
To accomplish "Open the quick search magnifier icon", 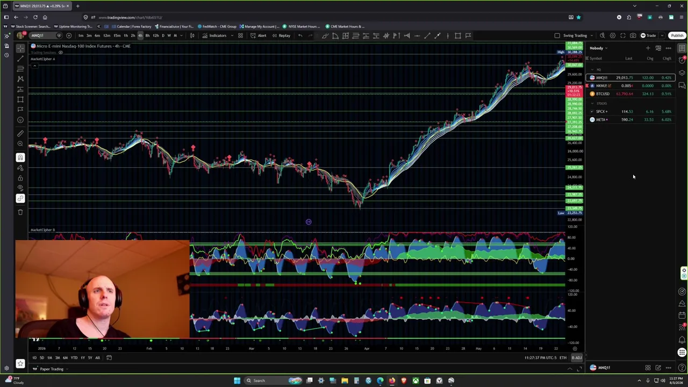I will point(602,35).
